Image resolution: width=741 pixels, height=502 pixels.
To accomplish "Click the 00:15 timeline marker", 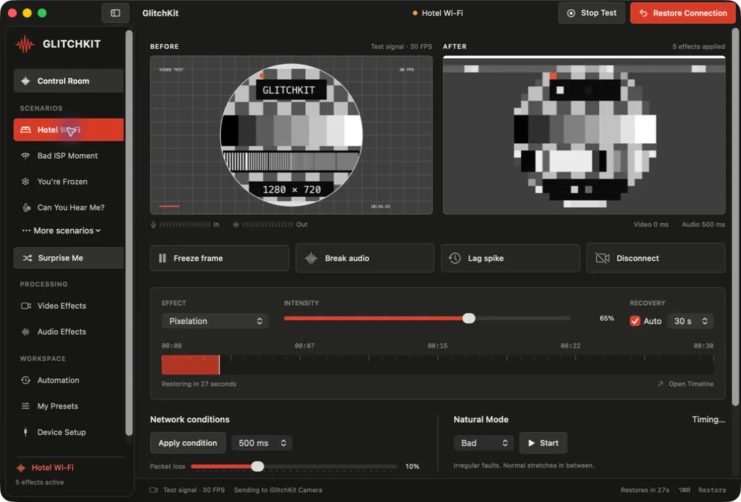I will pyautogui.click(x=438, y=346).
